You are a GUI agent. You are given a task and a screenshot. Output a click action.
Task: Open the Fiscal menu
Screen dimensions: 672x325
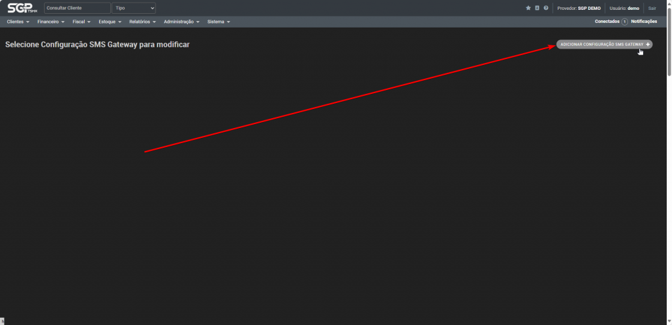[x=81, y=22]
